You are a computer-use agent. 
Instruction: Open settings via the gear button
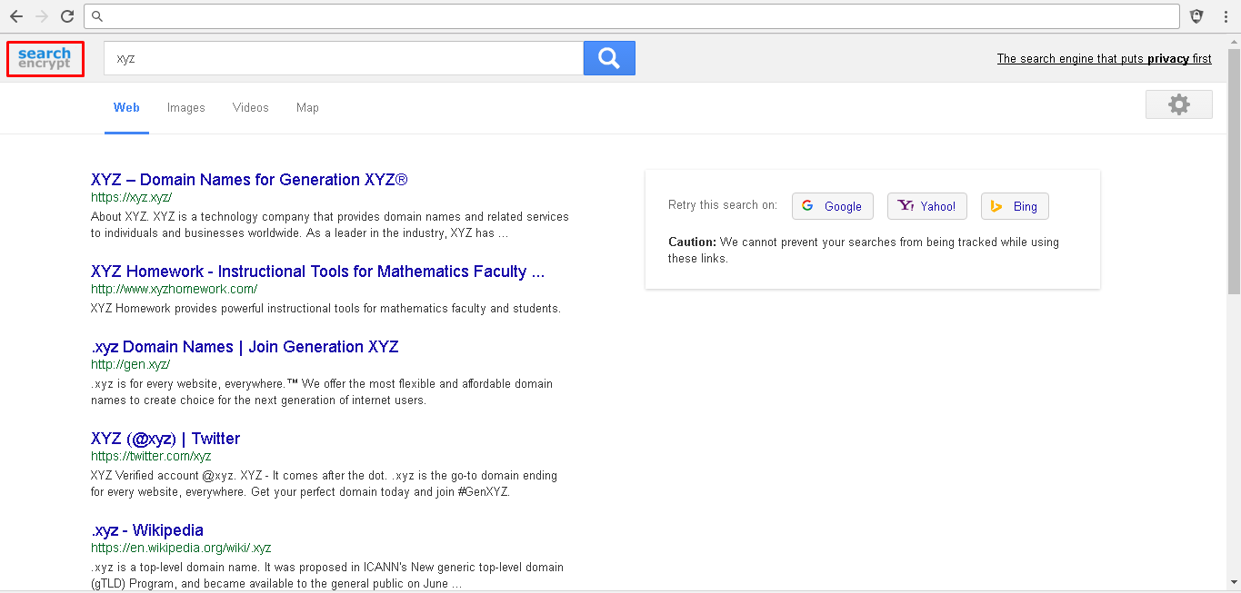[x=1179, y=104]
